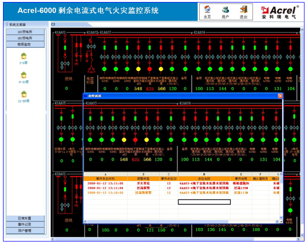The width and height of the screenshot is (307, 245).
Task: Click the 事件发生时刻 header cell
Action: 105,178
